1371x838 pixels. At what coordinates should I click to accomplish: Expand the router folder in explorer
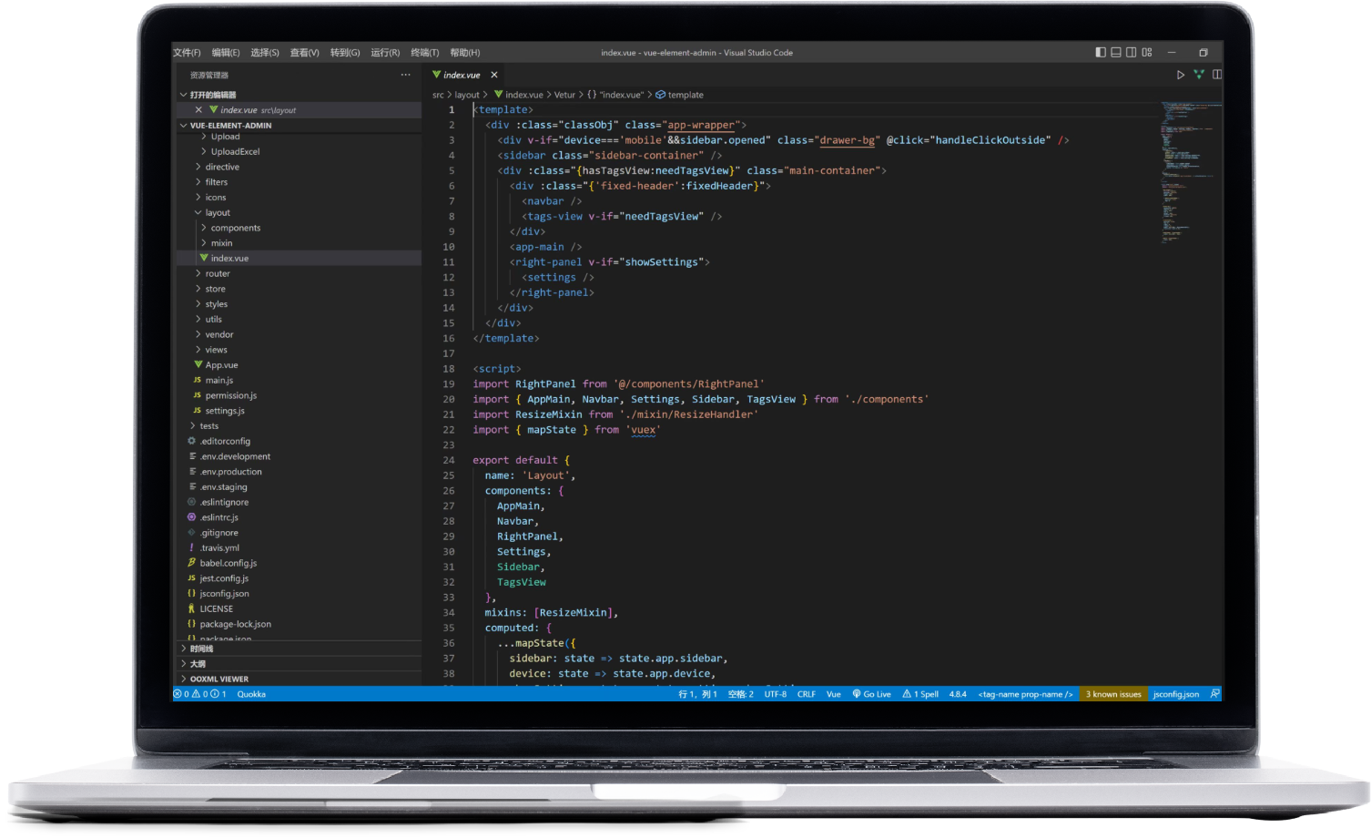coord(217,273)
